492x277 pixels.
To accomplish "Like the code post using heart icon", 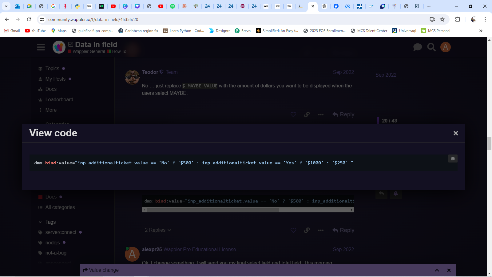I will [x=293, y=230].
